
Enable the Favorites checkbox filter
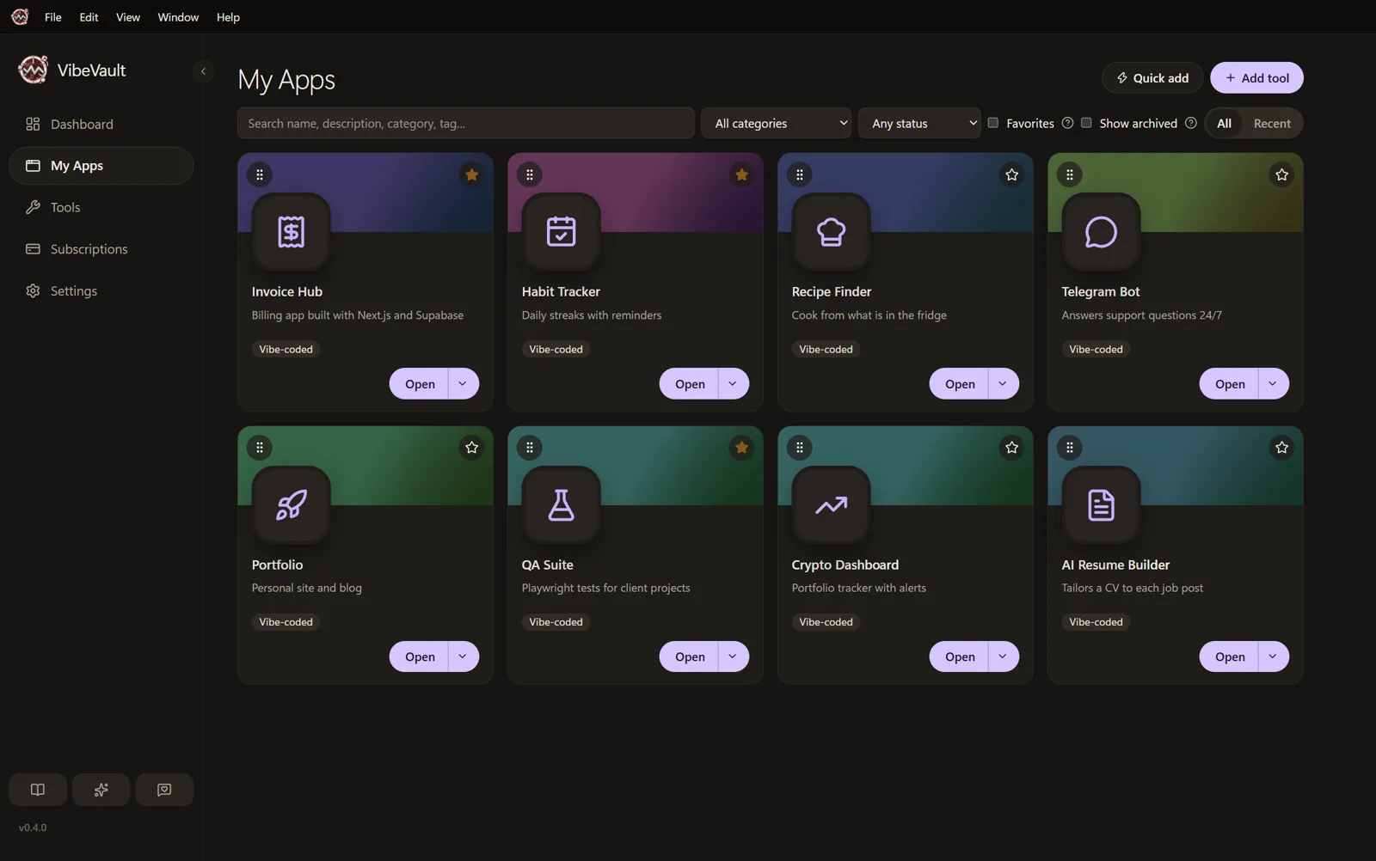(992, 123)
